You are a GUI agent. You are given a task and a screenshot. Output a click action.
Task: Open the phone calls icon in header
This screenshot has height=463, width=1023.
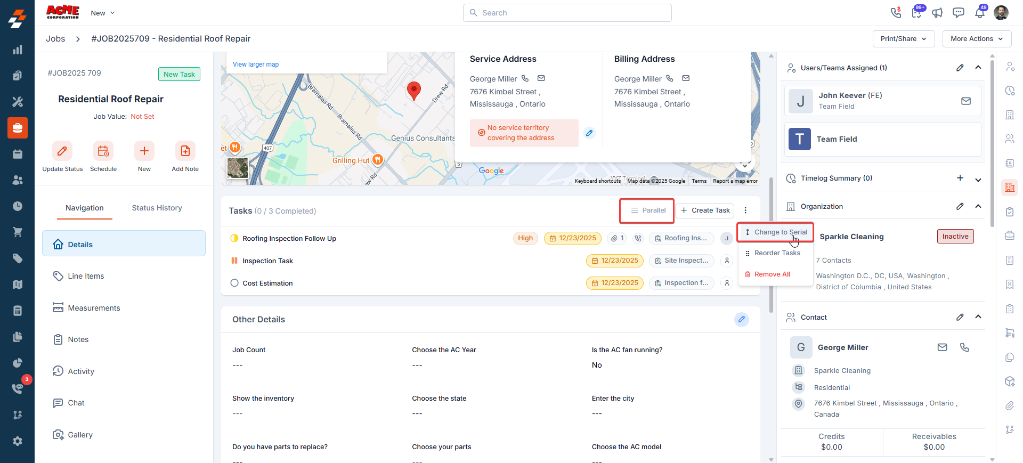coord(896,13)
